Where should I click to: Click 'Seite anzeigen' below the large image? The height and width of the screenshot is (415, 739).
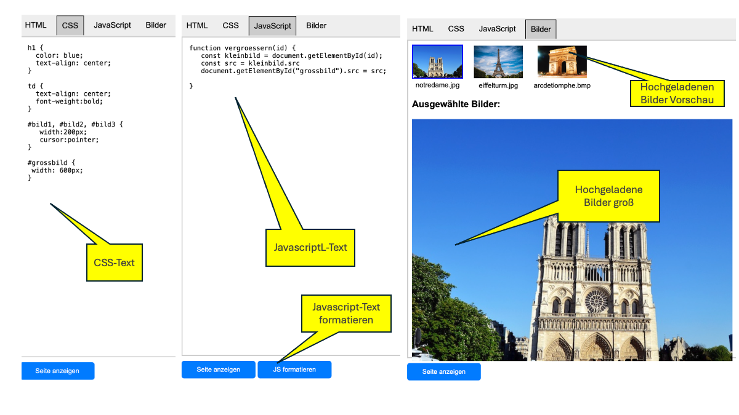tap(443, 371)
